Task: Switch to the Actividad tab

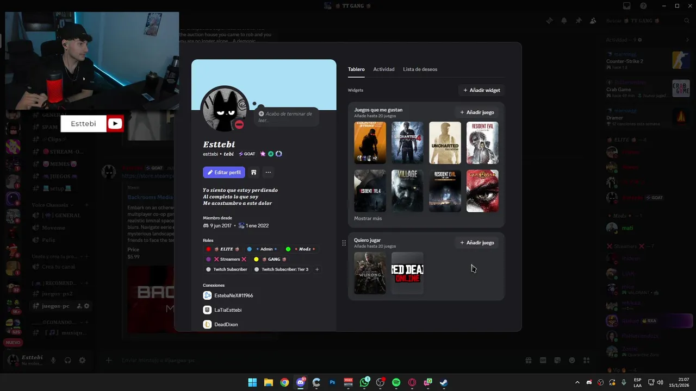Action: coord(384,69)
